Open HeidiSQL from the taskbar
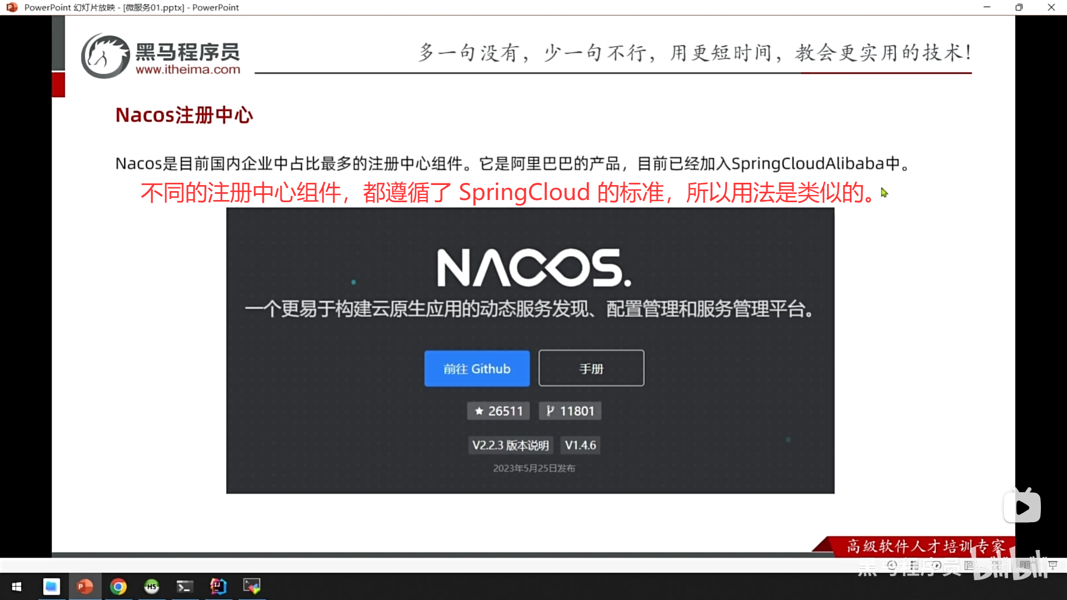The width and height of the screenshot is (1067, 600). [x=151, y=587]
